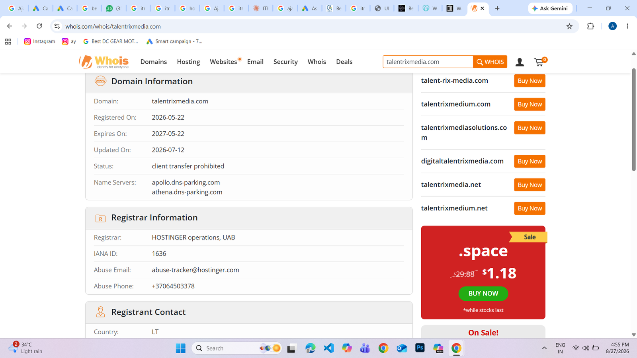Reload the page
This screenshot has width=637, height=358.
39,26
